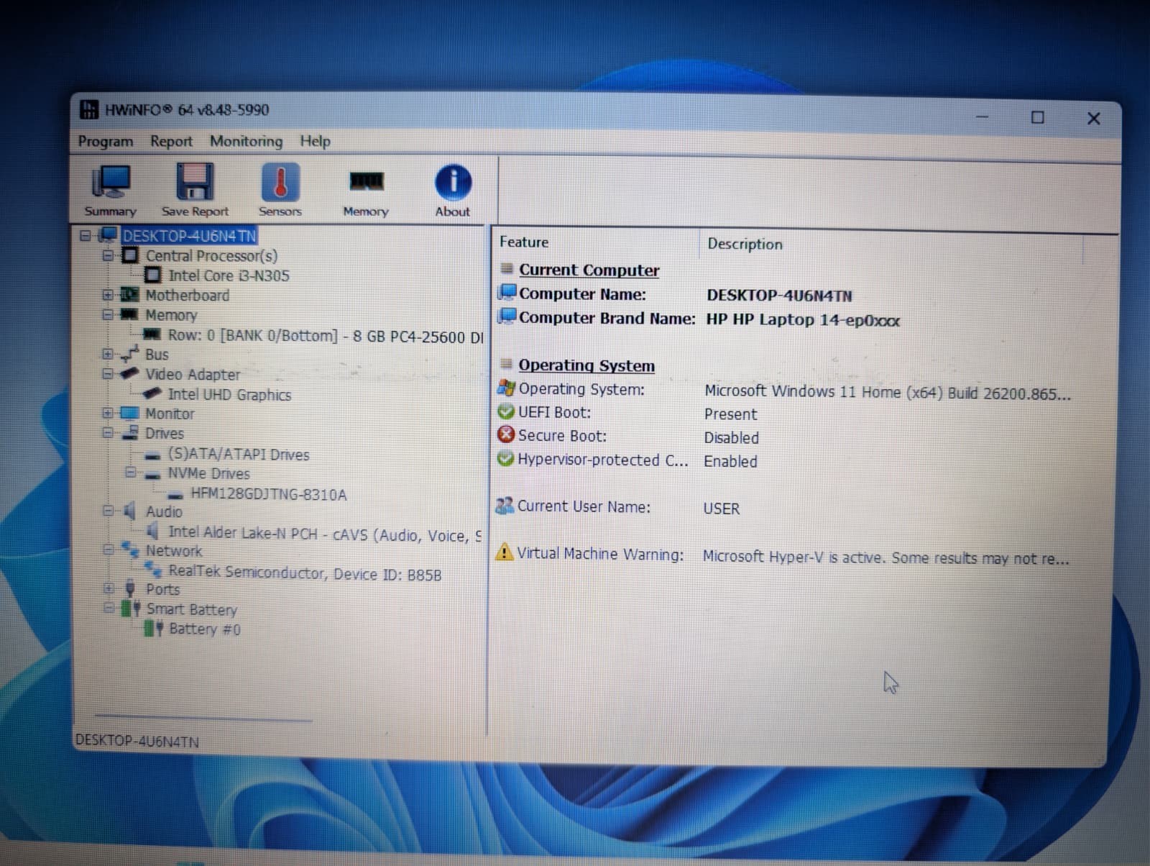1150x866 pixels.
Task: Click the Video Adapter card icon
Action: point(130,374)
